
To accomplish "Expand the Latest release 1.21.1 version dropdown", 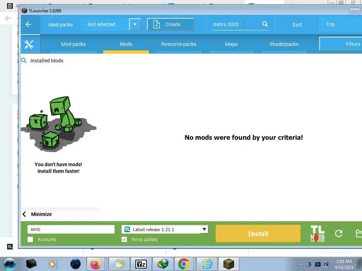I will (204, 229).
